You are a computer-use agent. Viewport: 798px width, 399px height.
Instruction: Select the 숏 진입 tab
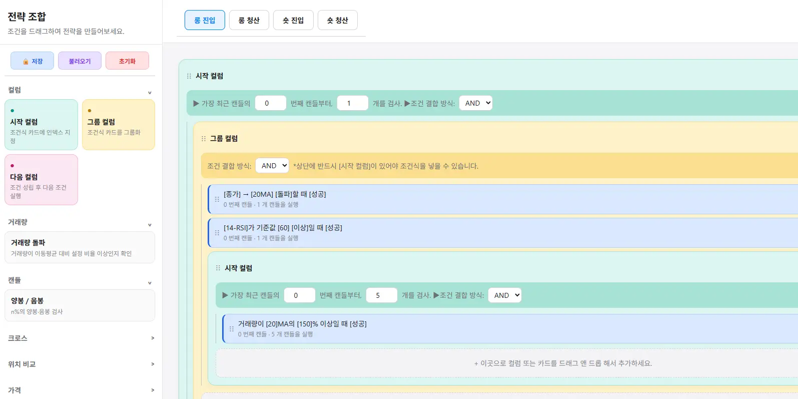point(293,20)
